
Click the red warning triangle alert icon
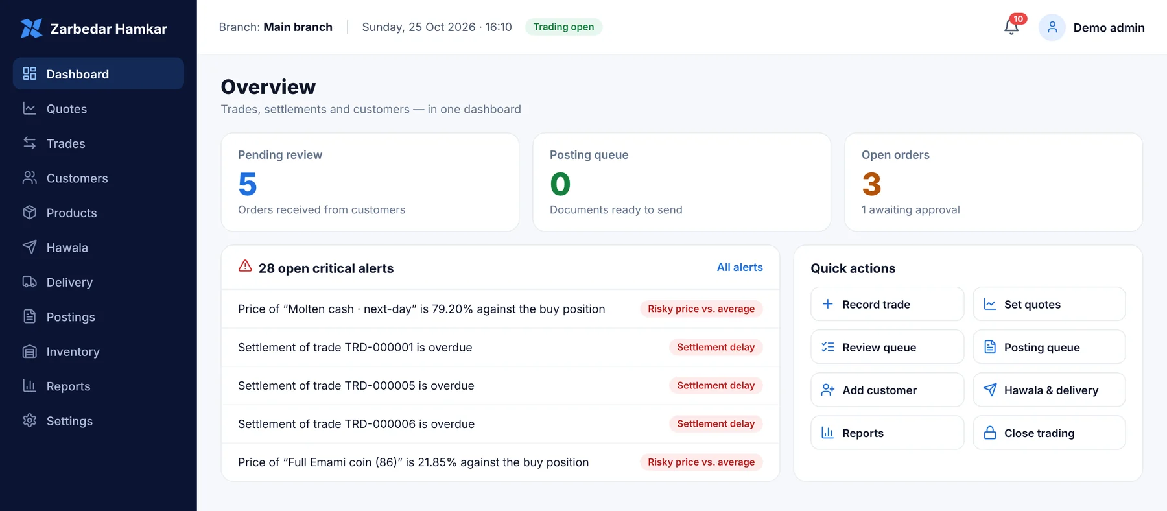tap(245, 266)
